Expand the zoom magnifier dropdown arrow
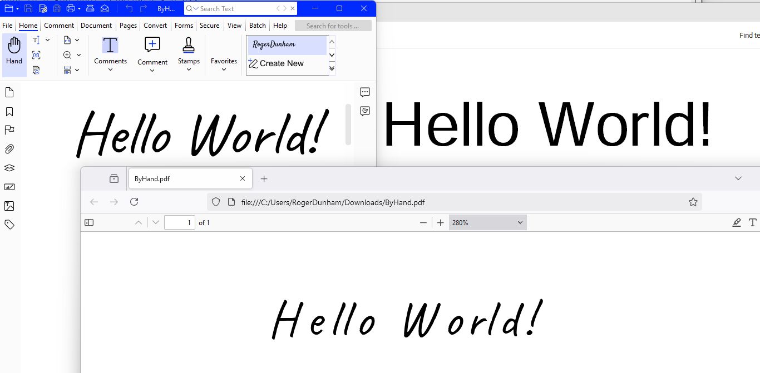Screen dimensions: 760x373 tap(78, 55)
